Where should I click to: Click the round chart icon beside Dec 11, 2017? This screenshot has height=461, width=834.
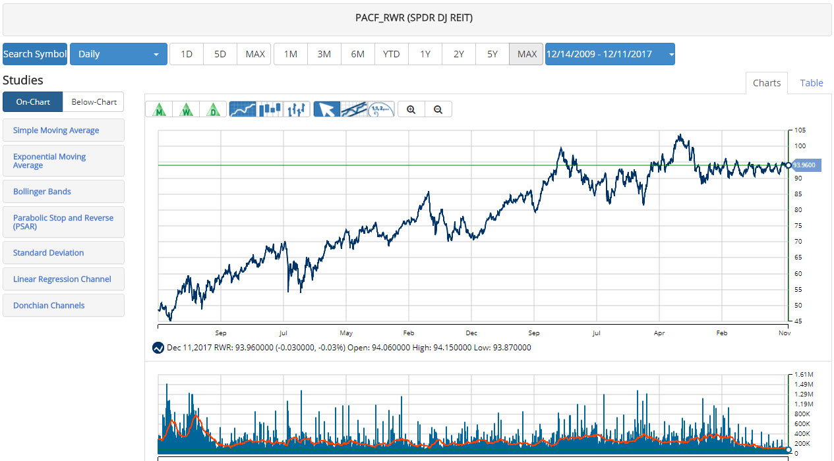click(158, 348)
